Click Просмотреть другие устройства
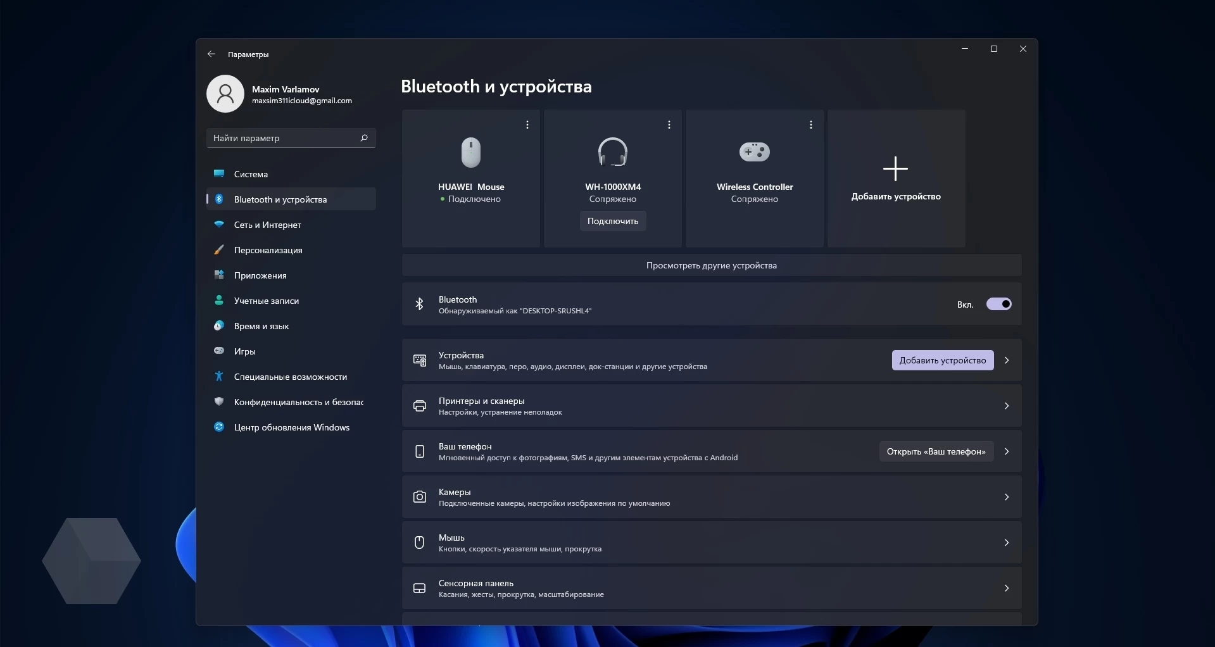Screen dimensions: 1215x647 pyautogui.click(x=712, y=265)
